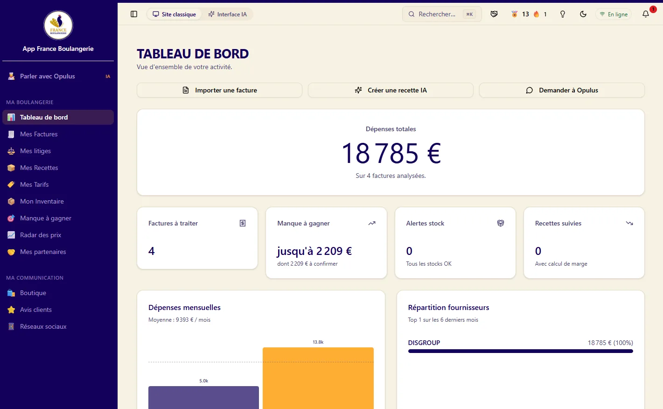This screenshot has height=409, width=663.
Task: Click the Manque à gagner trend icon
Action: pyautogui.click(x=372, y=223)
